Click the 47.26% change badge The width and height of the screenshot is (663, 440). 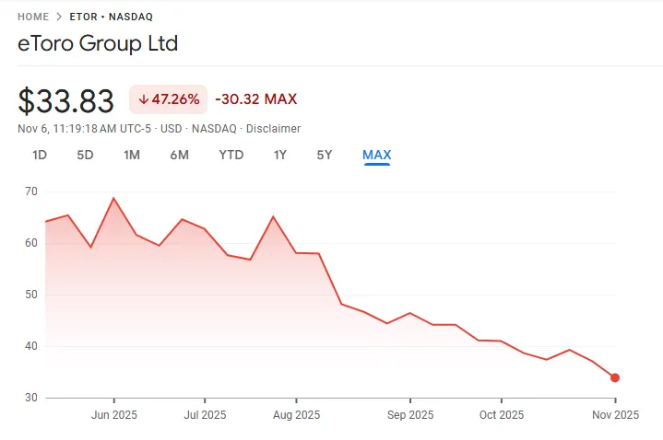click(168, 99)
